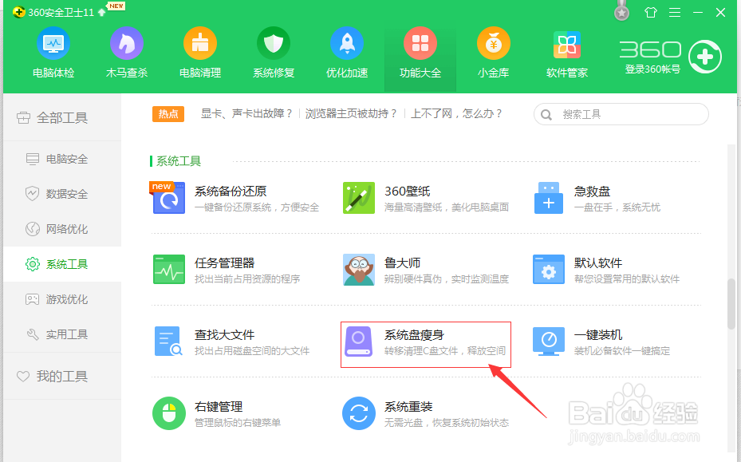Click description 转移清理C盘文件，释放空间
The image size is (741, 462).
(445, 351)
